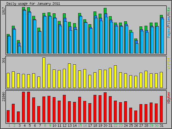
Task: Click day 30 on the x-axis
Action: (156, 125)
